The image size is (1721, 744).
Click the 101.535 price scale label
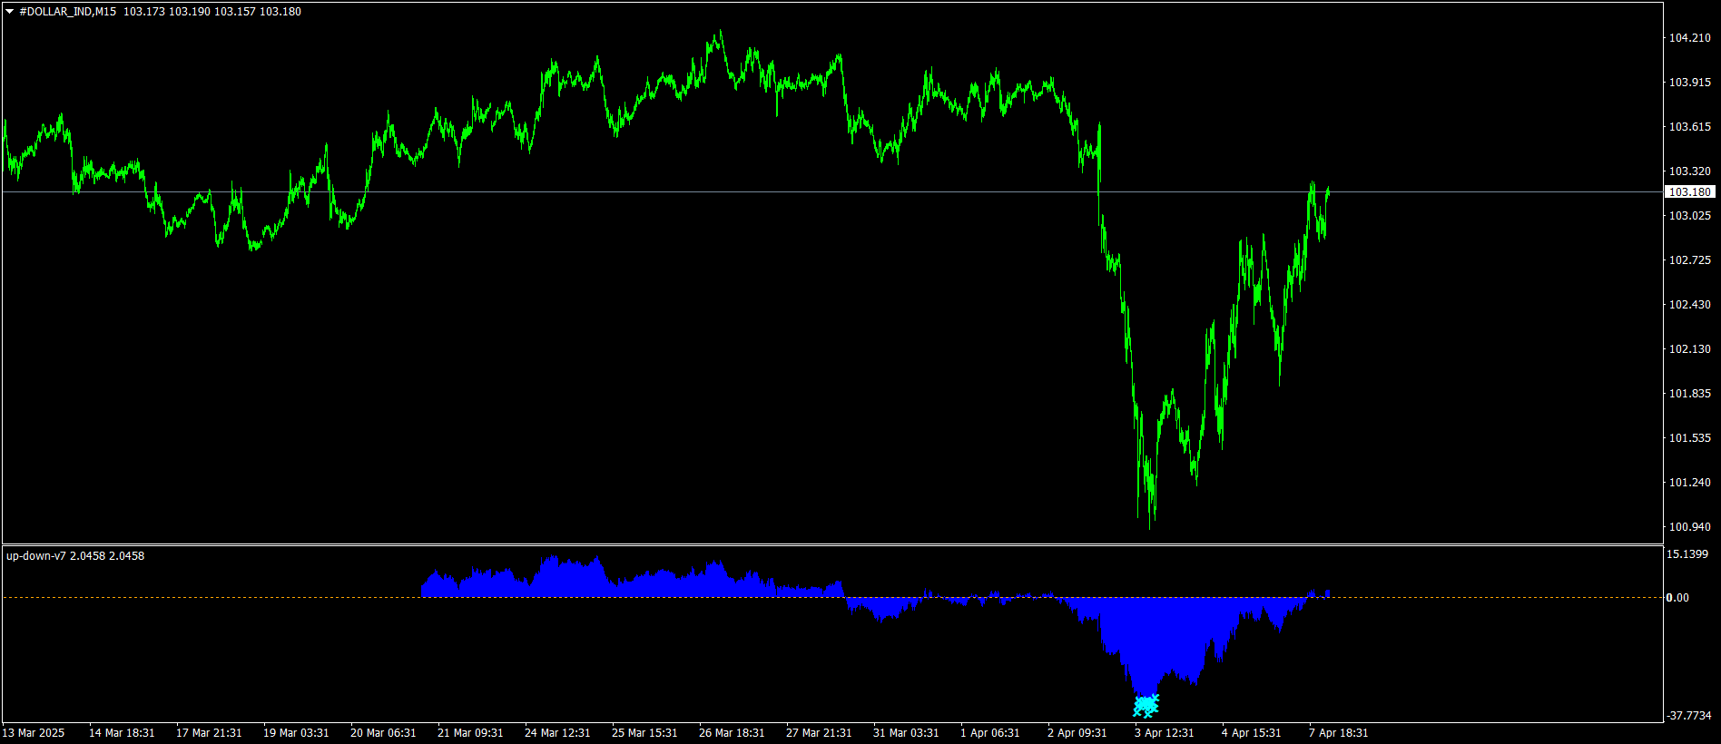click(1690, 438)
